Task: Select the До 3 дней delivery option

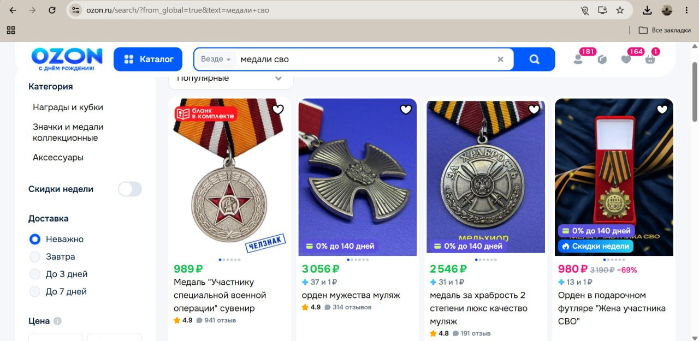Action: point(35,274)
